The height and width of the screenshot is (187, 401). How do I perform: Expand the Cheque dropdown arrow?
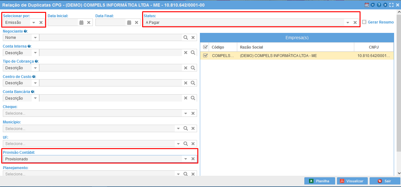point(186,113)
